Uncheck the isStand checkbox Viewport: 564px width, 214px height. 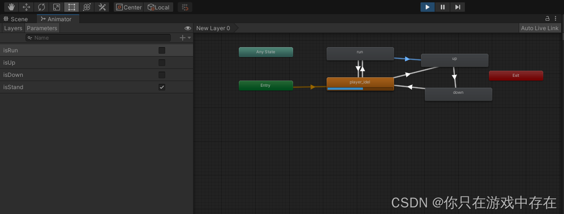(162, 87)
